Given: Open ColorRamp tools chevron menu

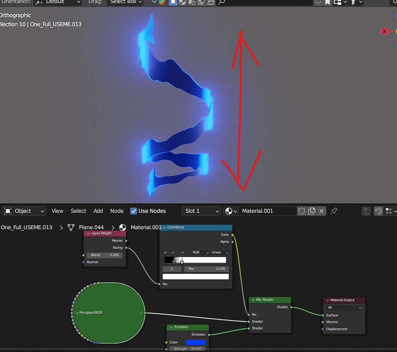Looking at the screenshot, I should tap(182, 253).
